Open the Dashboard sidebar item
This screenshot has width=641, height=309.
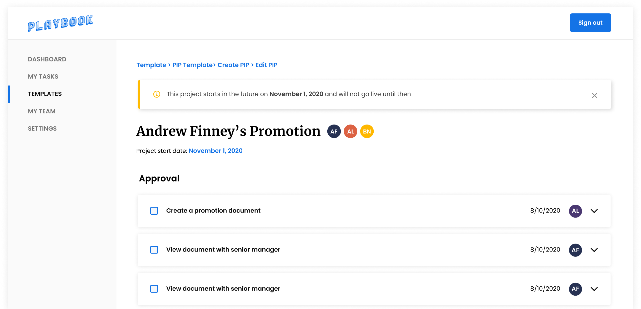pyautogui.click(x=47, y=59)
